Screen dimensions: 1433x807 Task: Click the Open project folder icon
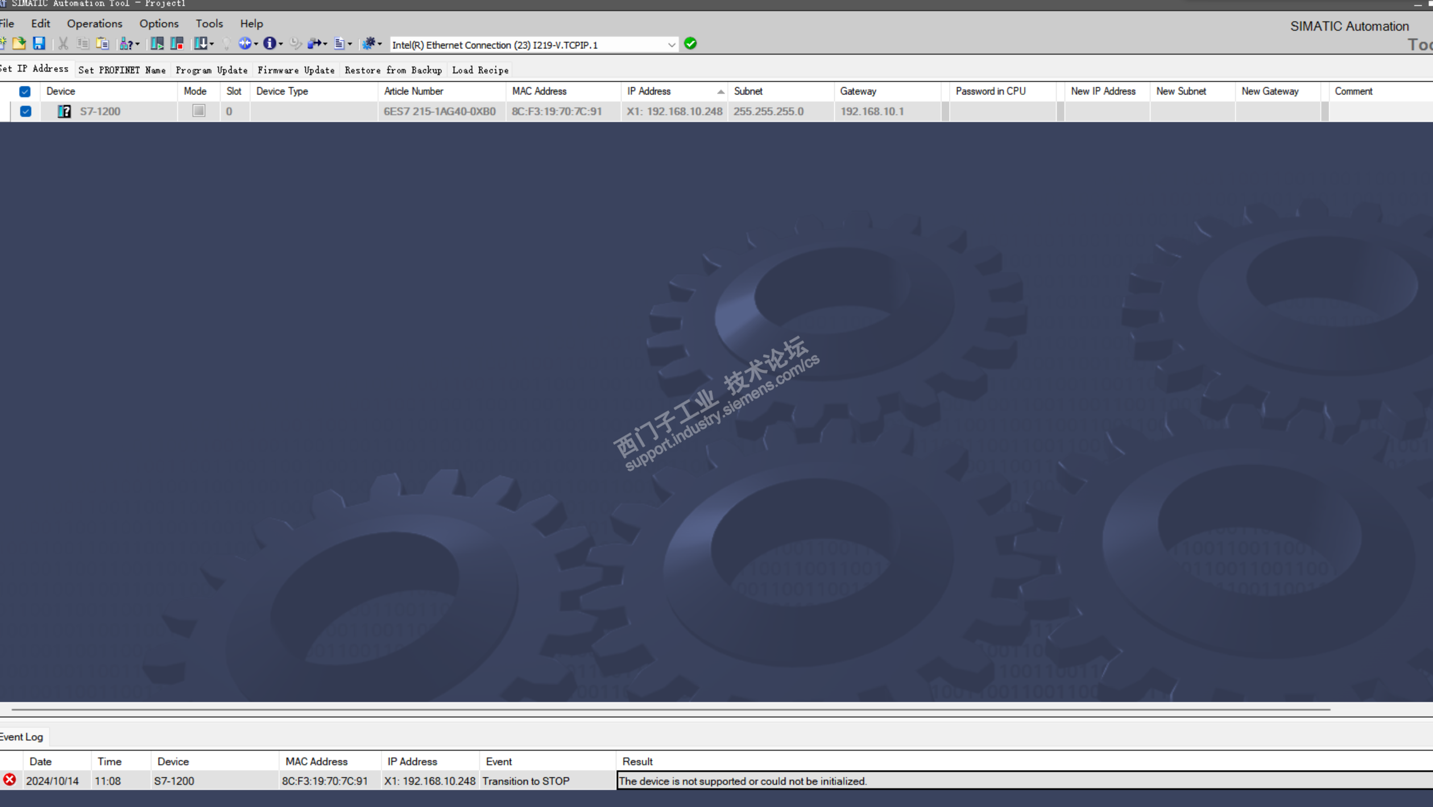tap(19, 44)
